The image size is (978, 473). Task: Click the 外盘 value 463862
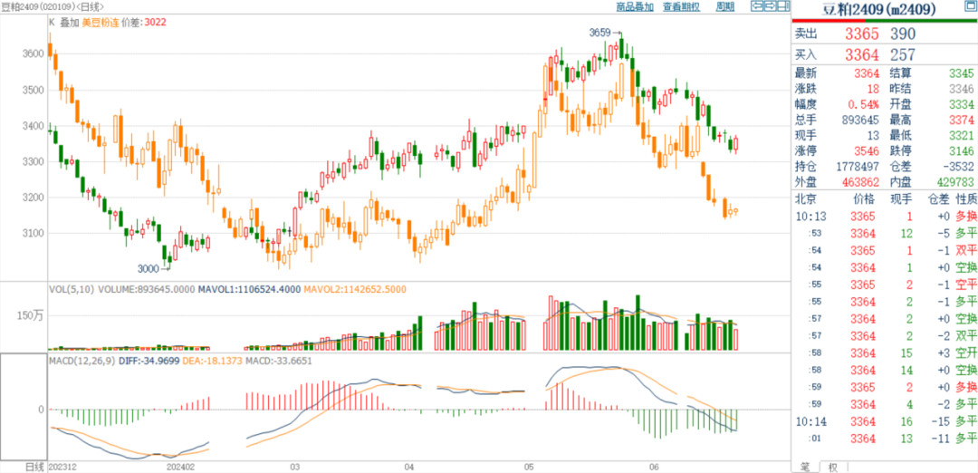click(860, 182)
